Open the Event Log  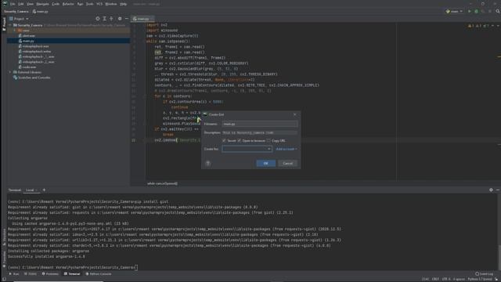pyautogui.click(x=485, y=274)
